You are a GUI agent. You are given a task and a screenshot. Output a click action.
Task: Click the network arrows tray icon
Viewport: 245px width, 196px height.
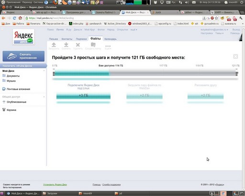pos(180,2)
